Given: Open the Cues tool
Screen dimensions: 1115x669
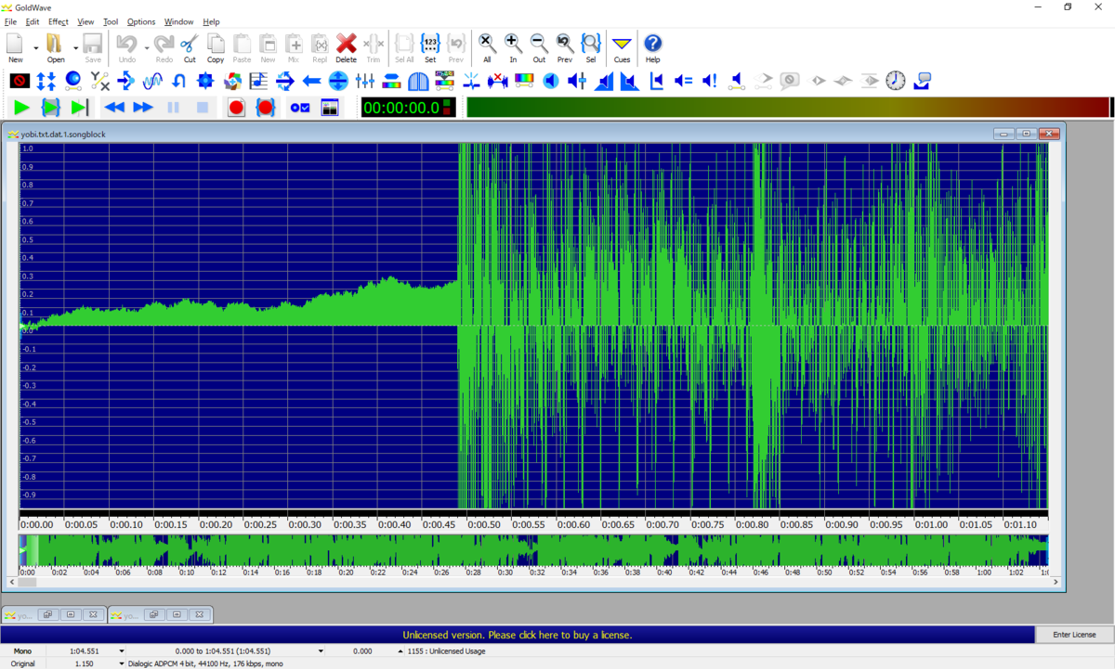Looking at the screenshot, I should coord(622,47).
